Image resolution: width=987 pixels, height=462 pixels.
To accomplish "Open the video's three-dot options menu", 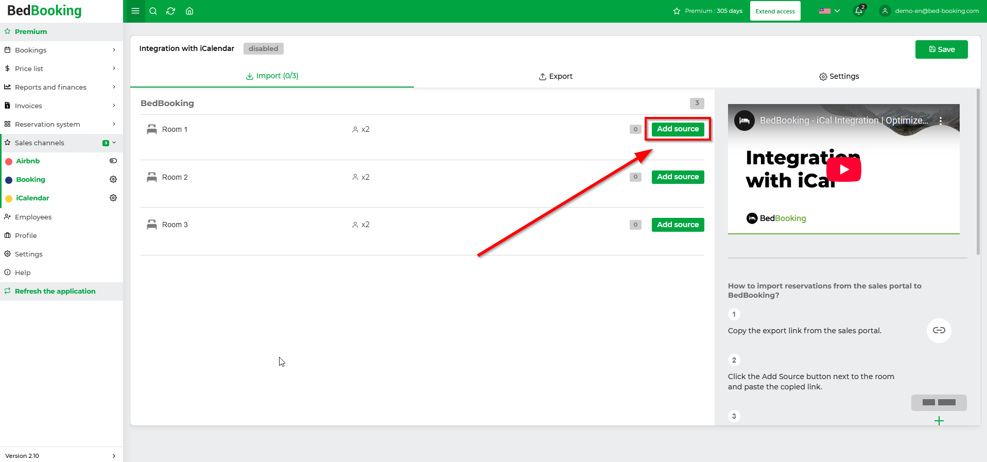I will pos(941,121).
